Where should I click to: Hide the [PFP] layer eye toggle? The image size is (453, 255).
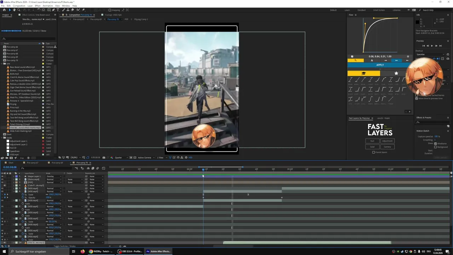(x=2, y=182)
